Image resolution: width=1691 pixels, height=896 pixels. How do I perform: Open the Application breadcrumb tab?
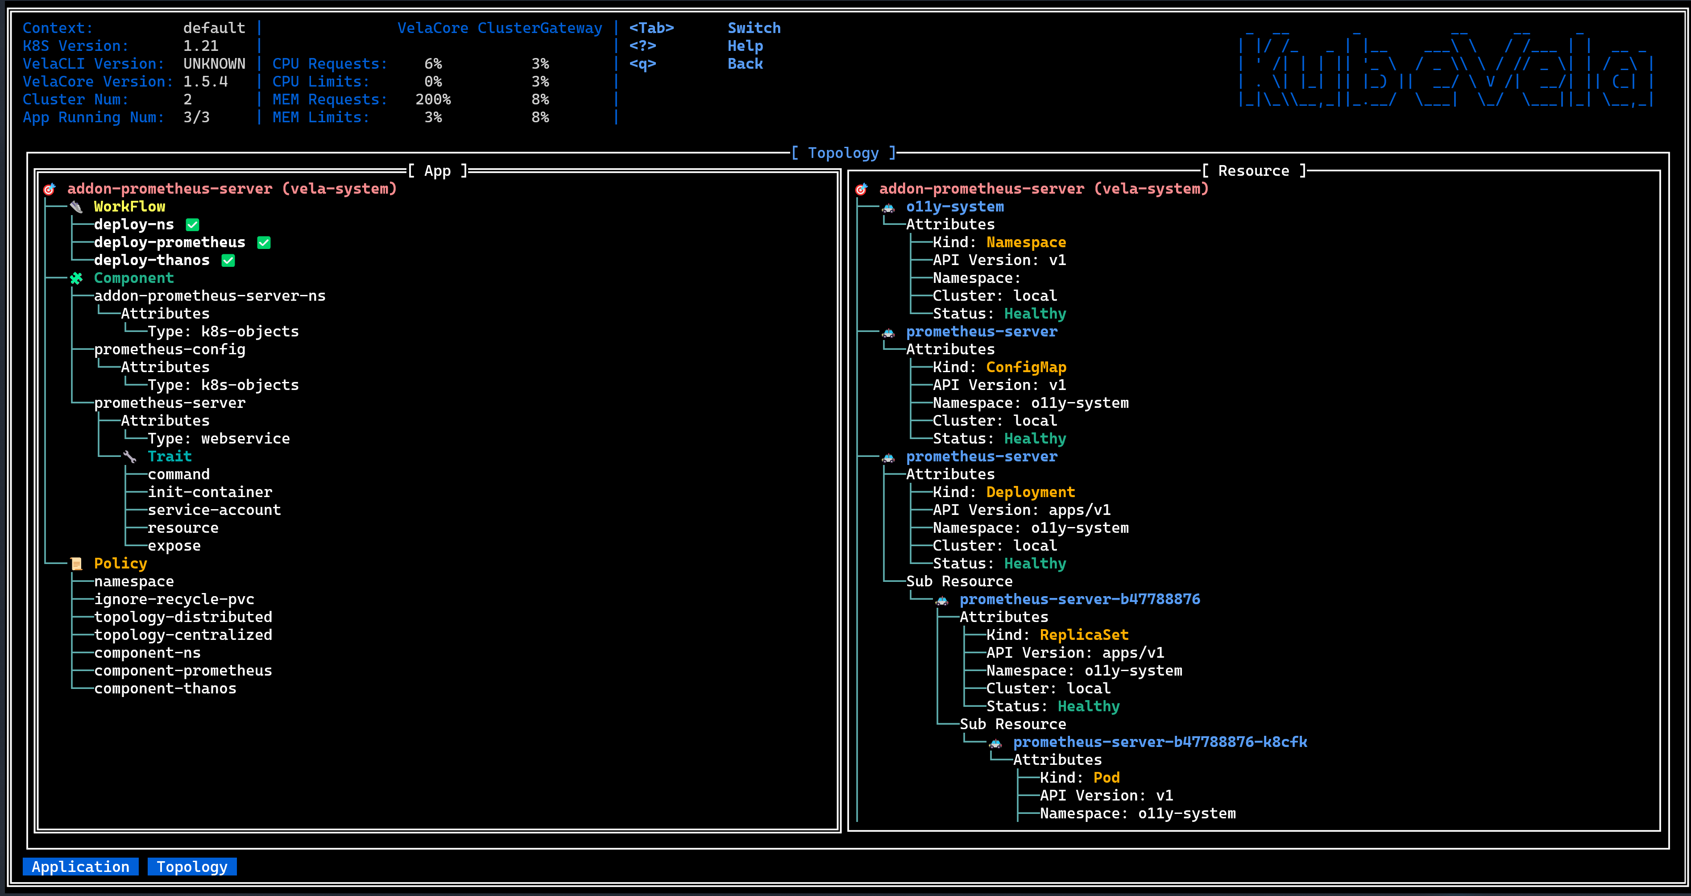click(81, 867)
